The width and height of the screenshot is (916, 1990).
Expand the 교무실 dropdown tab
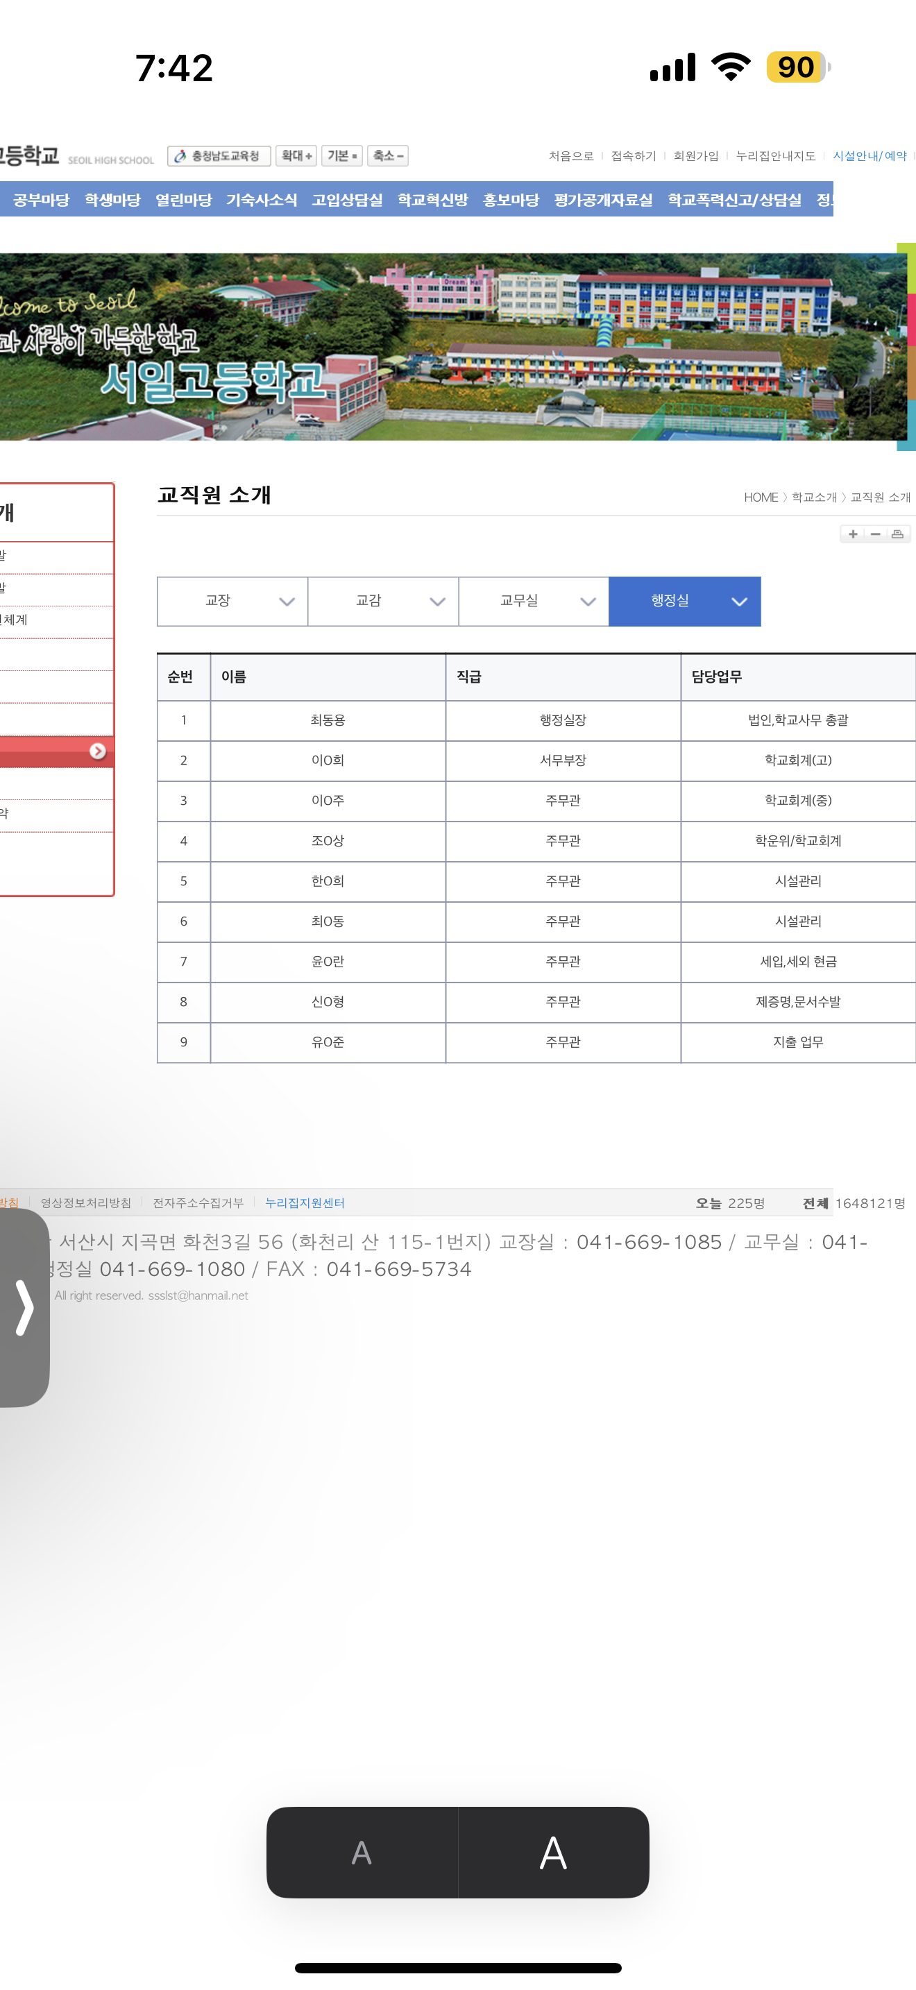click(534, 601)
